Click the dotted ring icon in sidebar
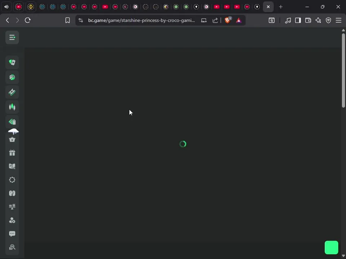Viewport: 346px width, 259px height. click(x=12, y=180)
